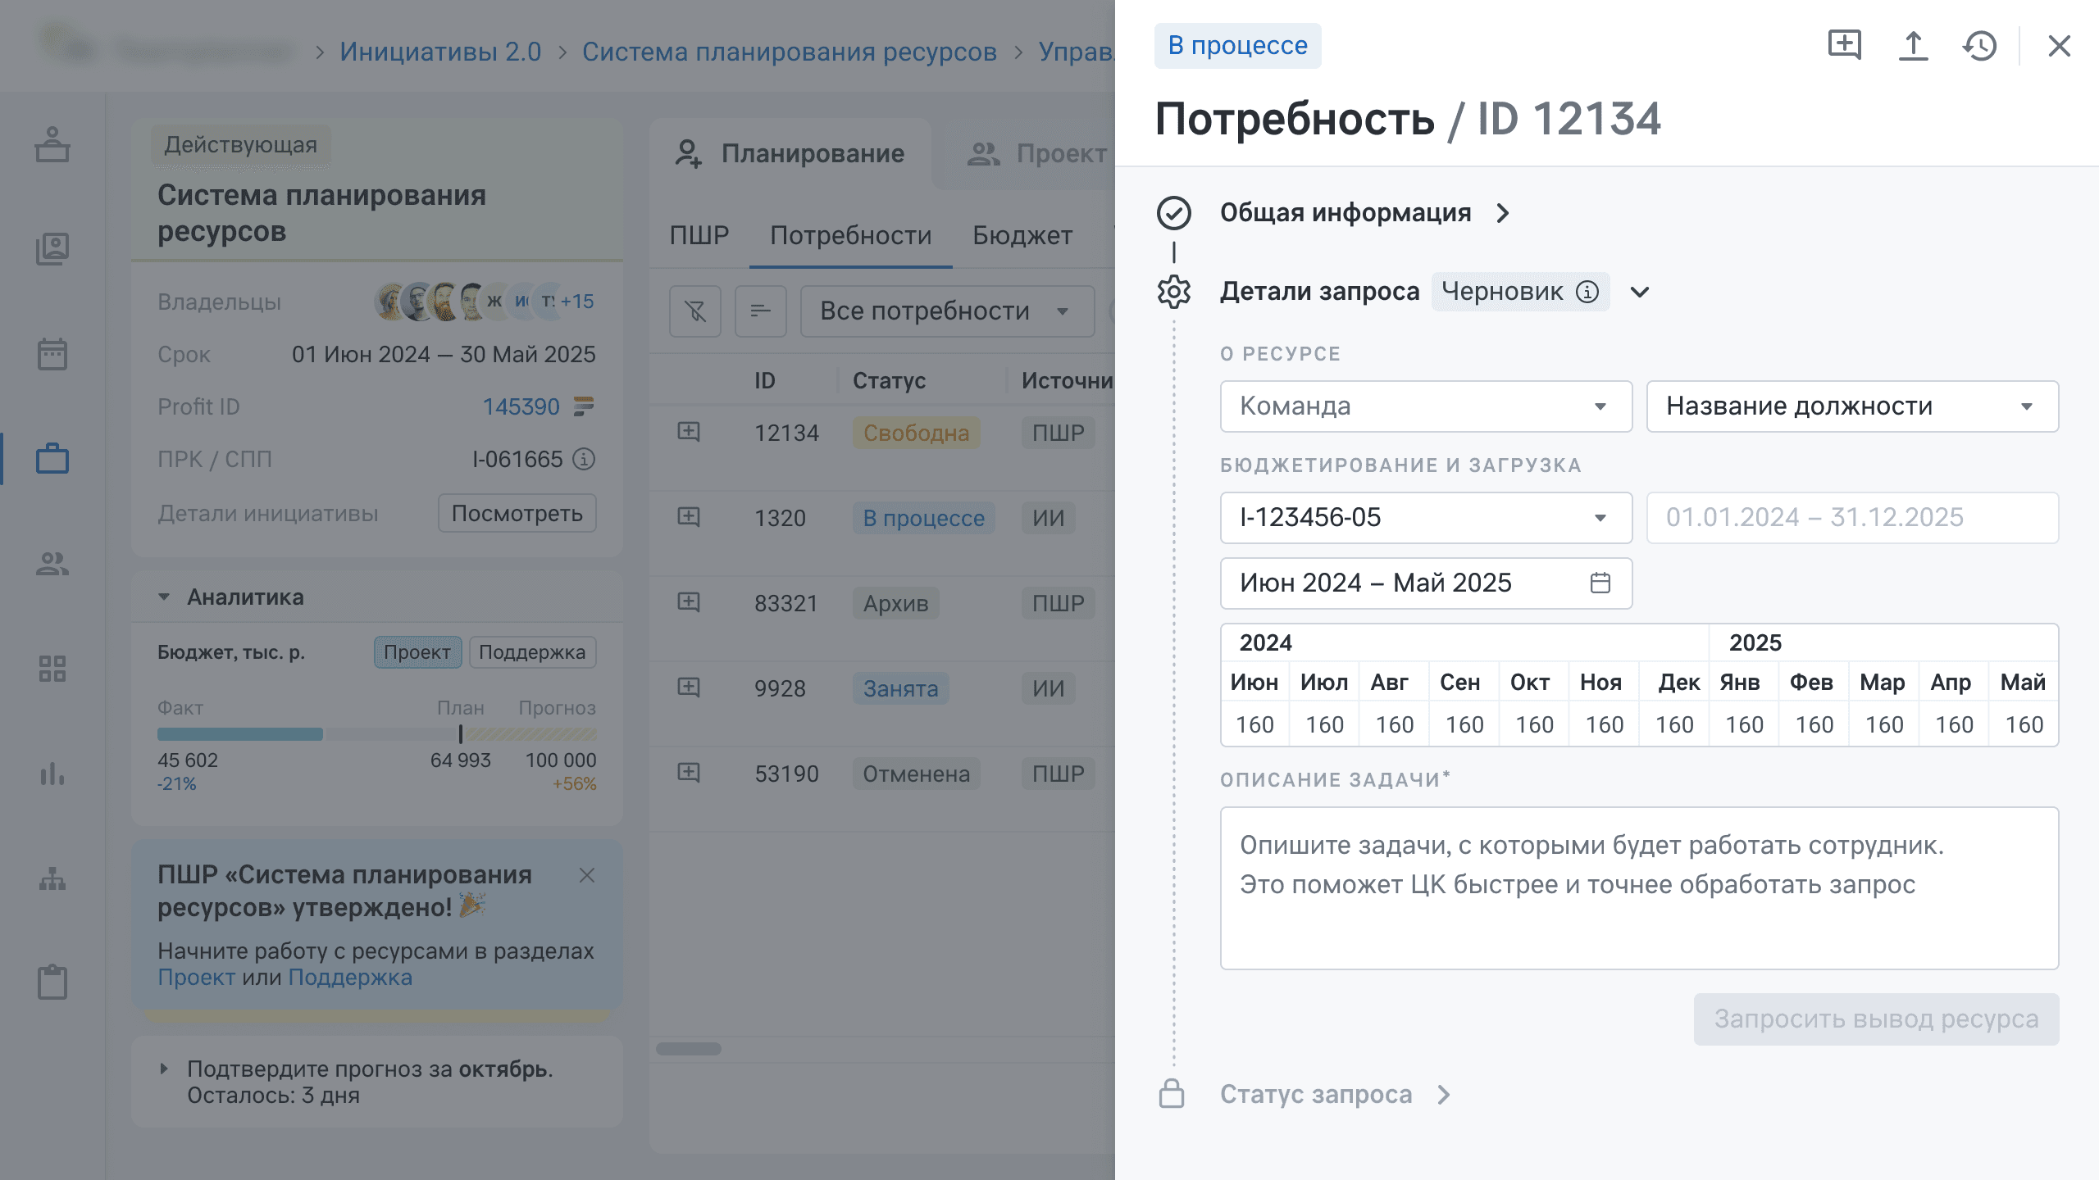The image size is (2099, 1180).
Task: Collapse the Аналитика section
Action: (164, 597)
